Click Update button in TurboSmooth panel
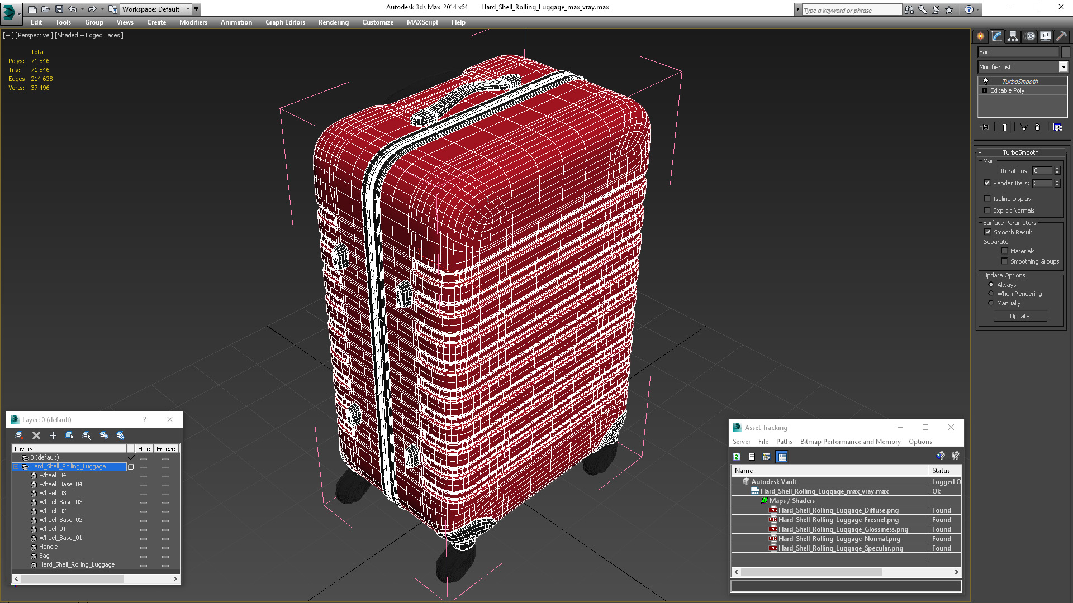Image resolution: width=1073 pixels, height=603 pixels. (x=1019, y=316)
